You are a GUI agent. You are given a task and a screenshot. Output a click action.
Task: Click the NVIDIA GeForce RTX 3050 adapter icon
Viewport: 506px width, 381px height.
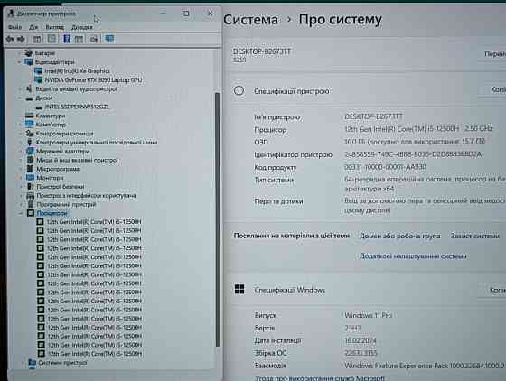38,79
